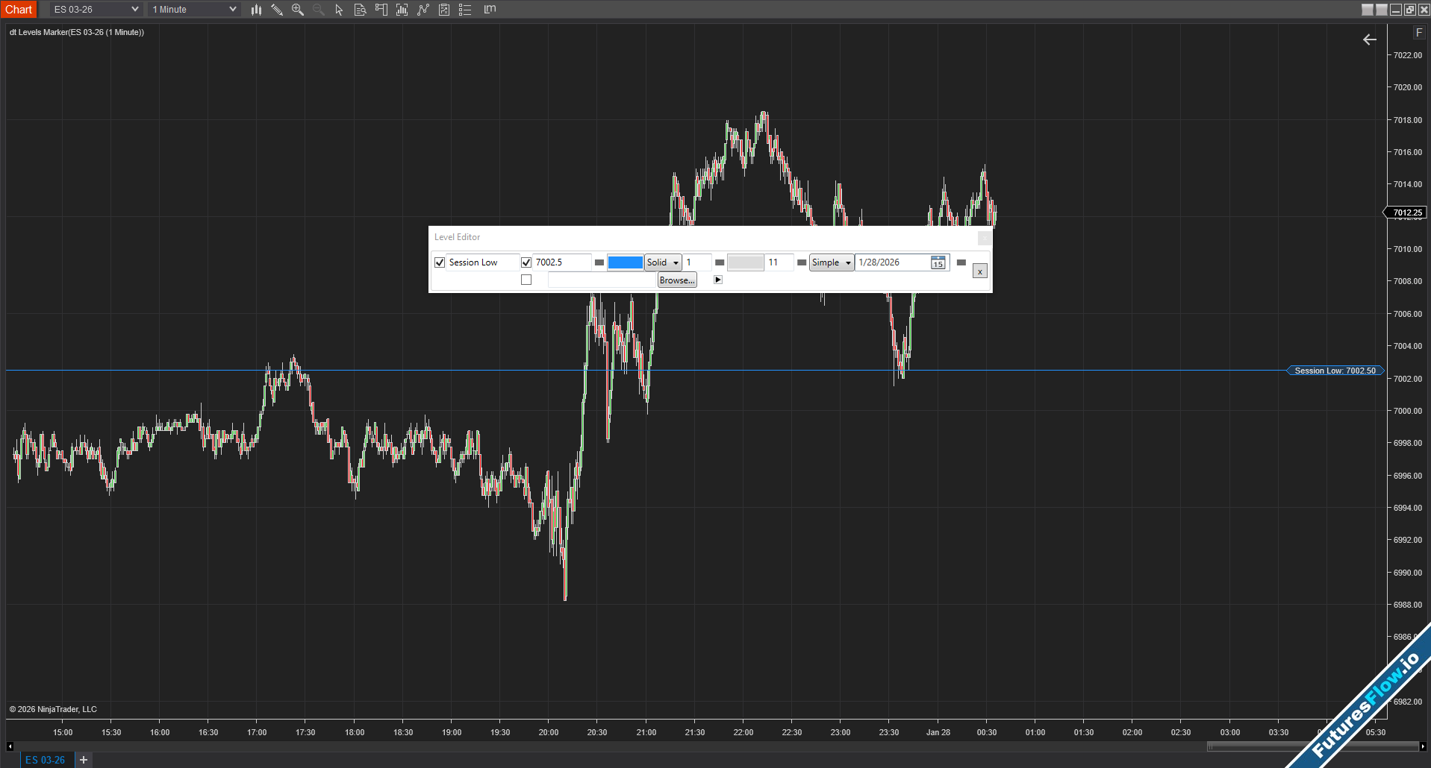Viewport: 1431px width, 768px height.
Task: Click the zoom in magnifier icon
Action: click(298, 10)
